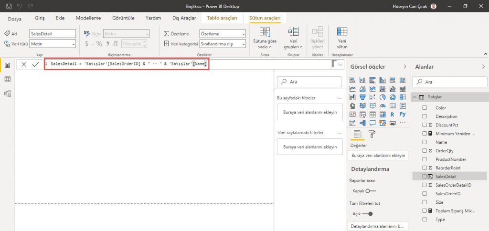Screen dimensions: 489x231
Task: Tick the Description field checkbox
Action: 425,116
